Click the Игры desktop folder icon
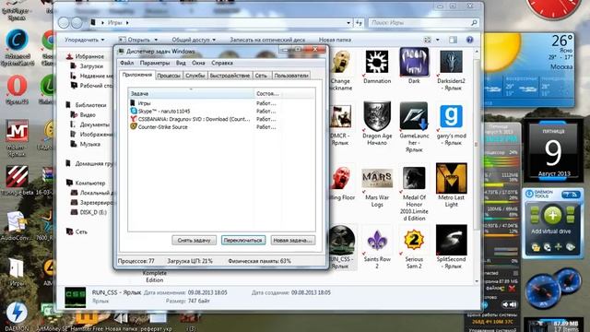 (x=16, y=268)
